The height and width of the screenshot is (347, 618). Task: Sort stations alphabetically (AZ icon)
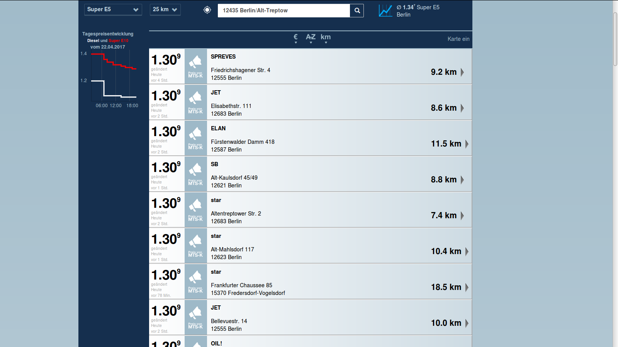pyautogui.click(x=311, y=38)
